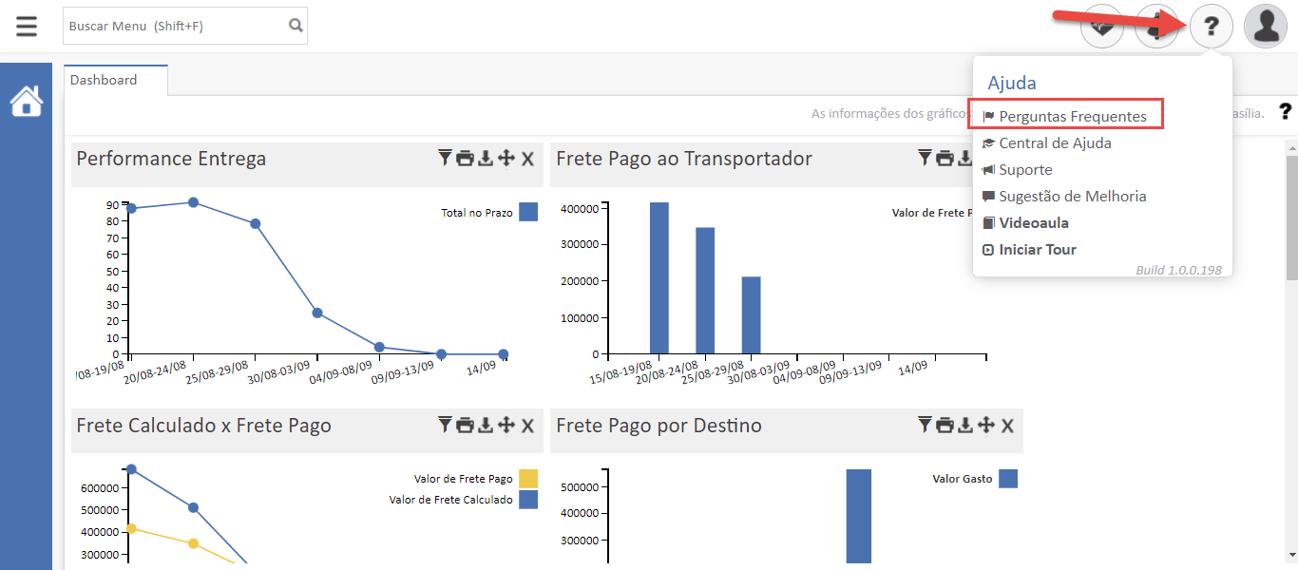1298x570 pixels.
Task: Download the Frete Calculado x Frete Pago chart
Action: click(486, 426)
